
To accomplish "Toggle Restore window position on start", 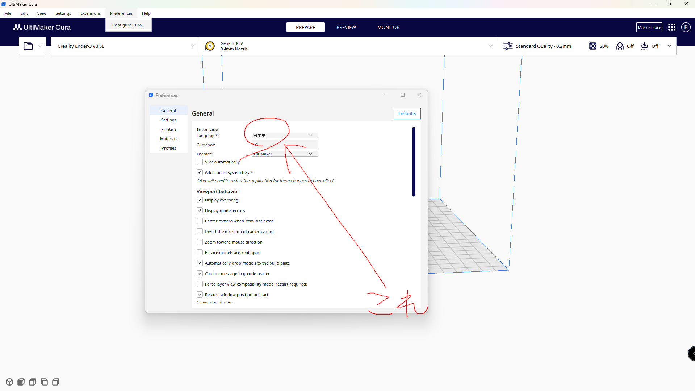I will click(x=200, y=295).
